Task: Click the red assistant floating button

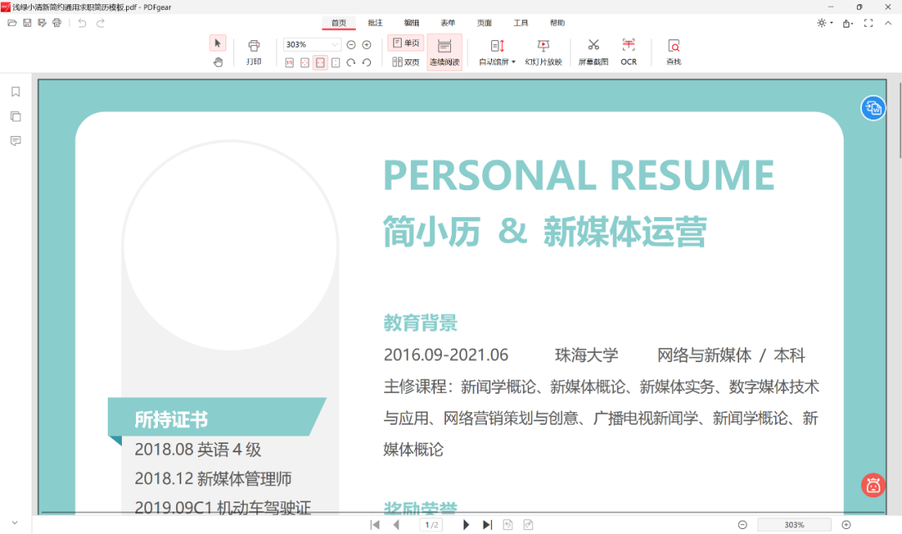Action: click(873, 485)
